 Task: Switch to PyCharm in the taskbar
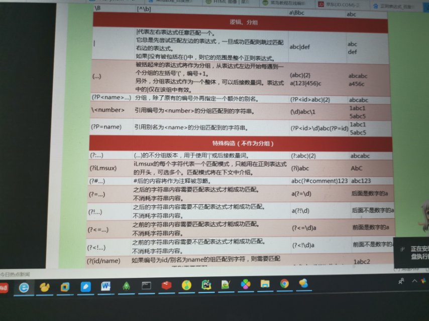(206, 285)
